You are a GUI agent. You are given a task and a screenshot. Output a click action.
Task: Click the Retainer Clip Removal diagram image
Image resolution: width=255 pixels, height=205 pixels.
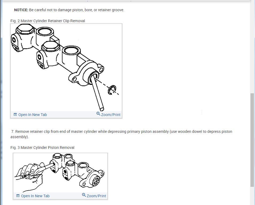click(66, 68)
